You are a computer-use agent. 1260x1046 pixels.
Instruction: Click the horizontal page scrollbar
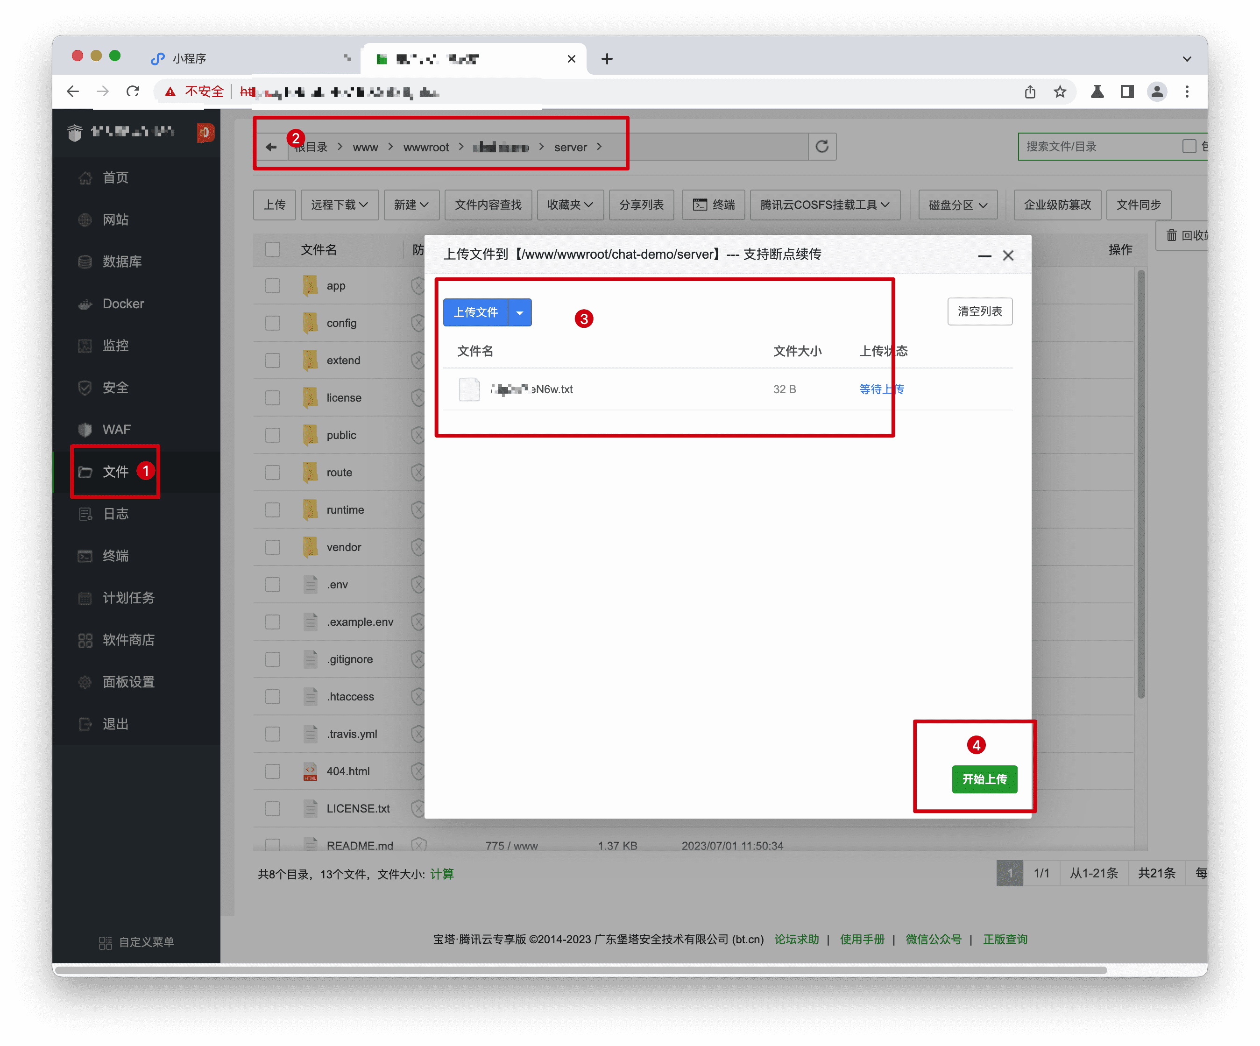click(581, 970)
